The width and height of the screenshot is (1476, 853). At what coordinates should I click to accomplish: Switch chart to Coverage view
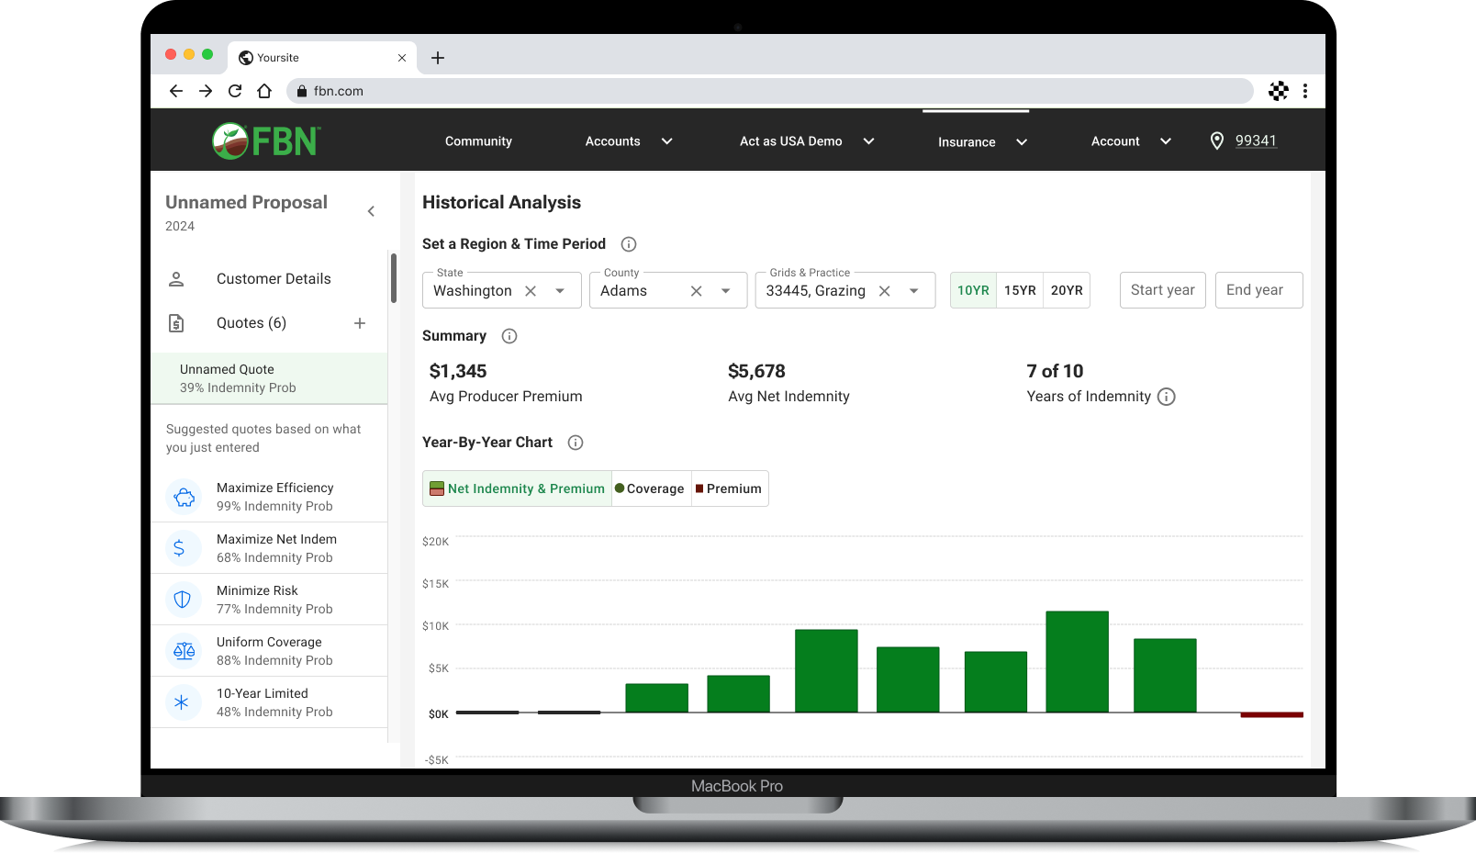pos(650,488)
